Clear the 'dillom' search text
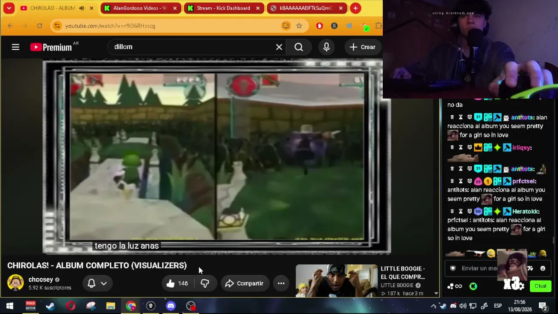558x314 pixels. point(279,47)
